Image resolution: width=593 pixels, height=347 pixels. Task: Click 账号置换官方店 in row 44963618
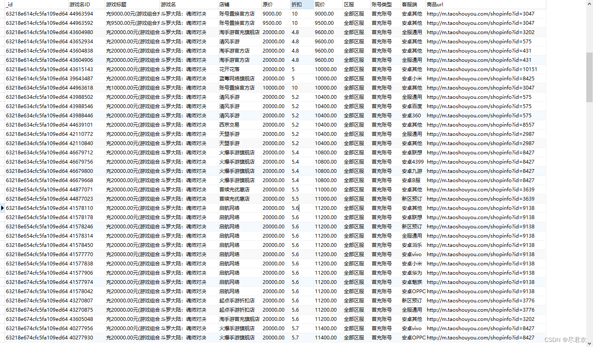point(240,88)
